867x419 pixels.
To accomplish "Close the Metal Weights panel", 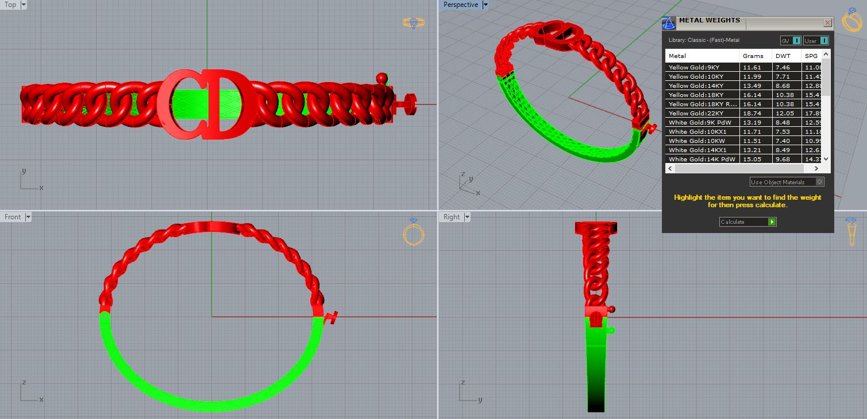I will click(x=827, y=23).
